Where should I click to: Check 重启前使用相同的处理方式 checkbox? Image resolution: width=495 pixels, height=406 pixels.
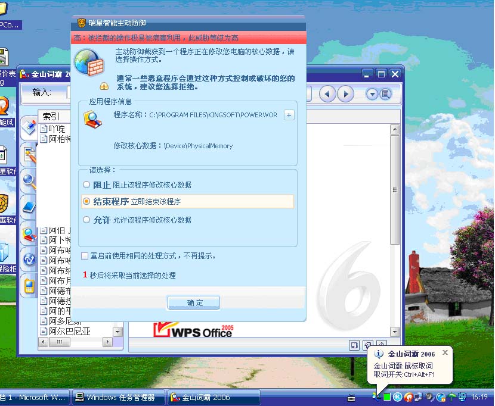[85, 256]
